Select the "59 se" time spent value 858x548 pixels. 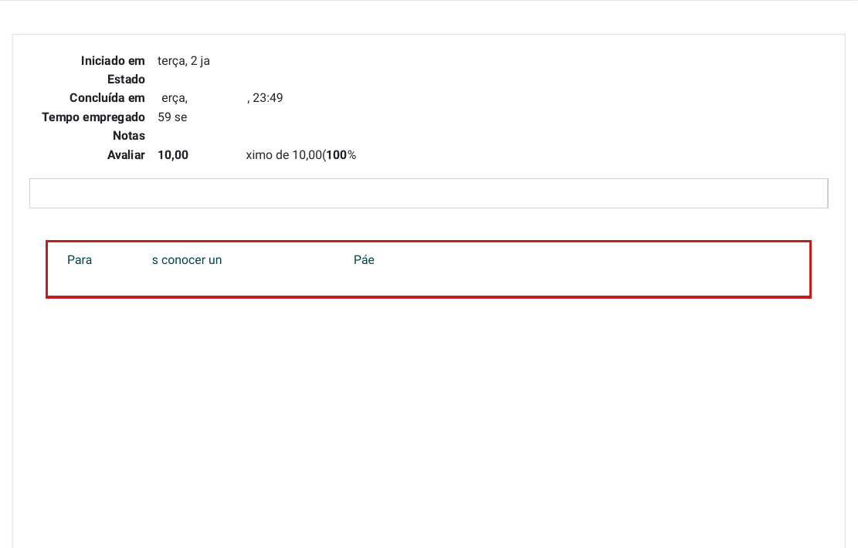point(172,117)
